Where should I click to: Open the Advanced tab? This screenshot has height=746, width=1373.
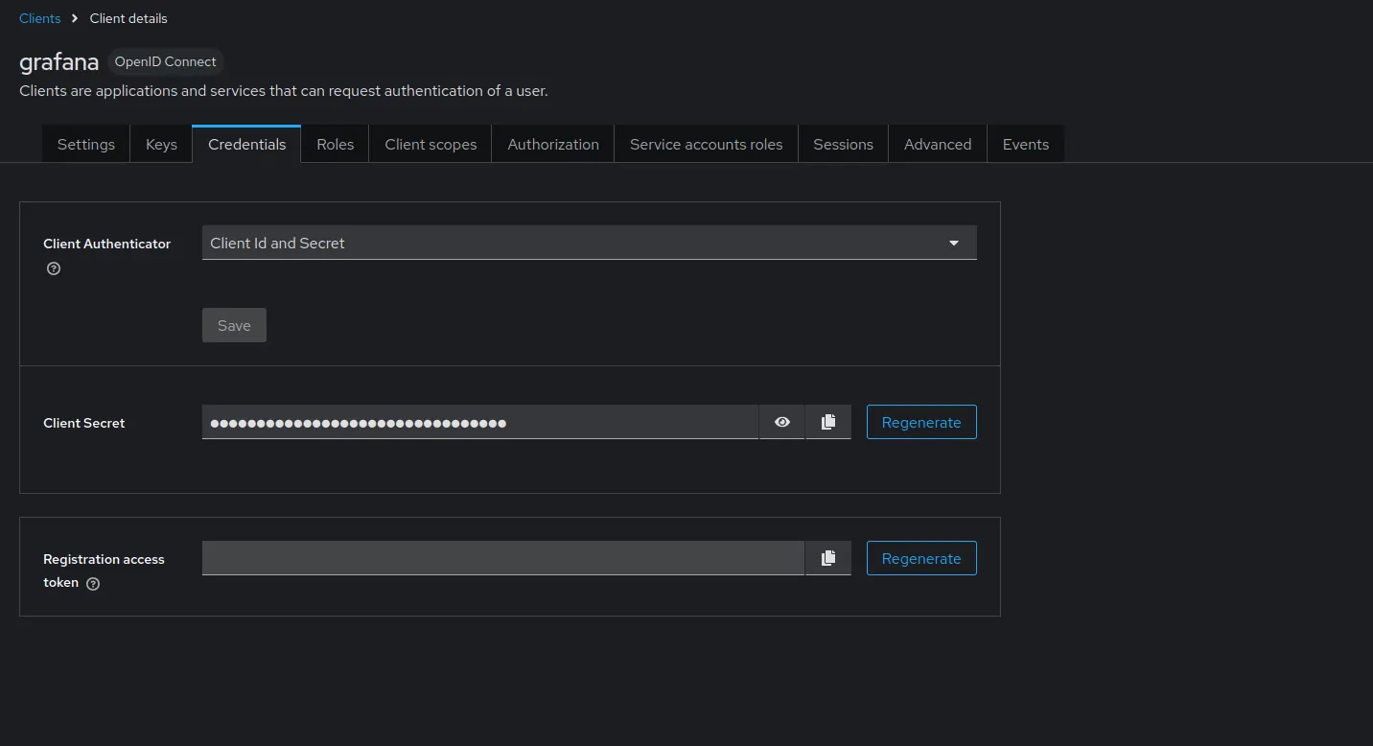937,145
